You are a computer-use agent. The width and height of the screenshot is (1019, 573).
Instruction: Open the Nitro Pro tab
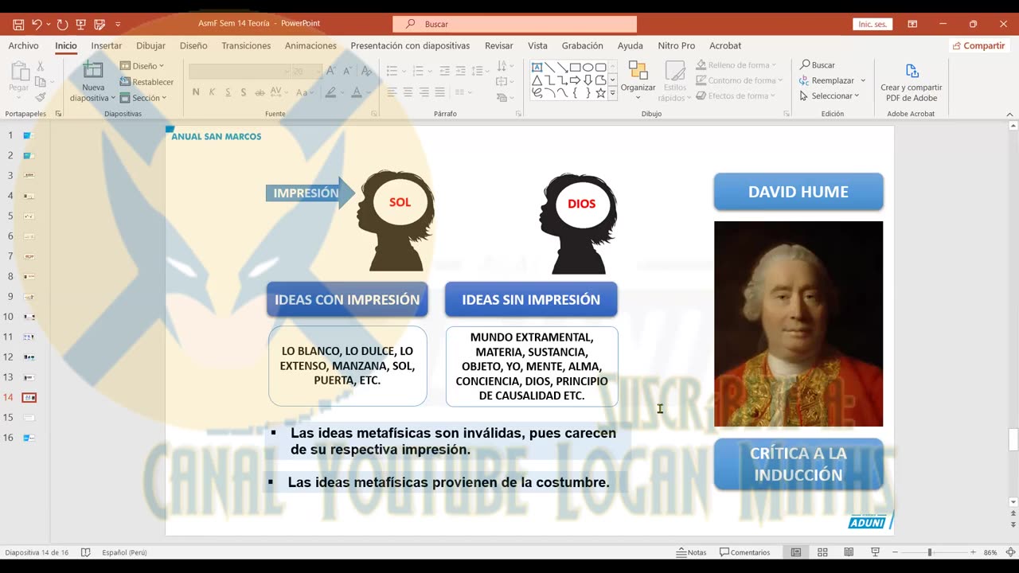click(676, 45)
